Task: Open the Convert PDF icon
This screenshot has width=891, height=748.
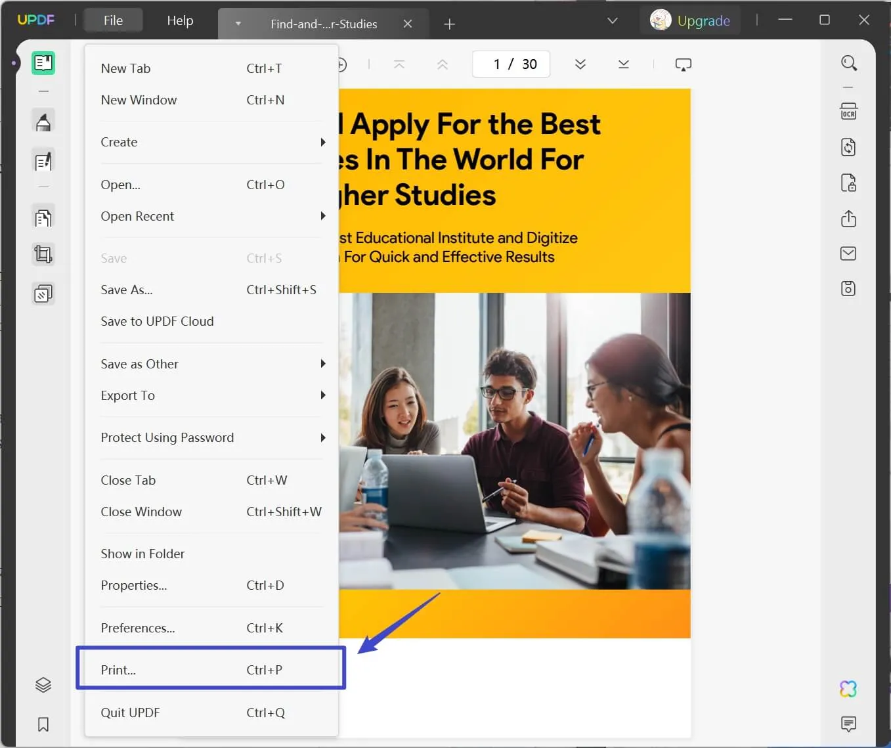Action: pyautogui.click(x=848, y=147)
